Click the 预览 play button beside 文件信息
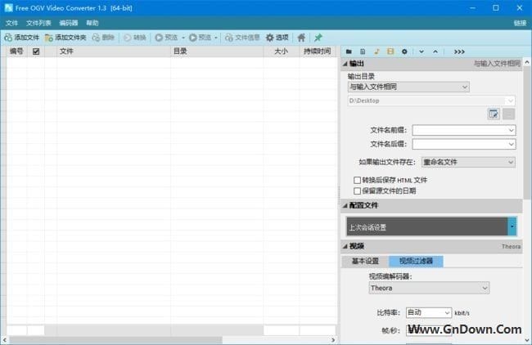 [x=200, y=38]
